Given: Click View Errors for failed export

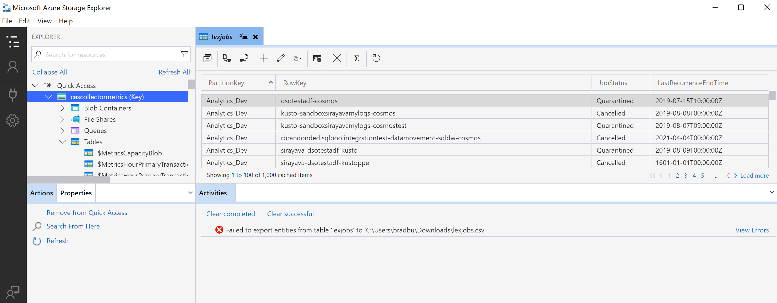Looking at the screenshot, I should [752, 230].
